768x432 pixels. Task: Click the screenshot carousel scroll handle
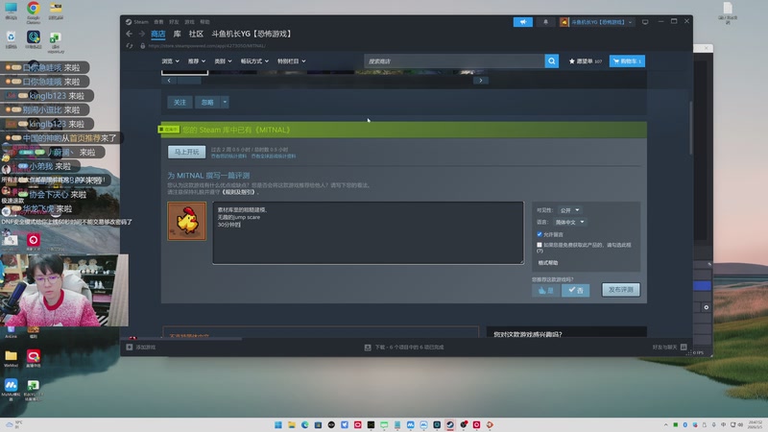point(188,81)
